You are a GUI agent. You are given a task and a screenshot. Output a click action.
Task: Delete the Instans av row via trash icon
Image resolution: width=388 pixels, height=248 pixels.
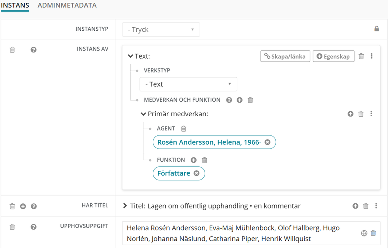click(x=12, y=50)
